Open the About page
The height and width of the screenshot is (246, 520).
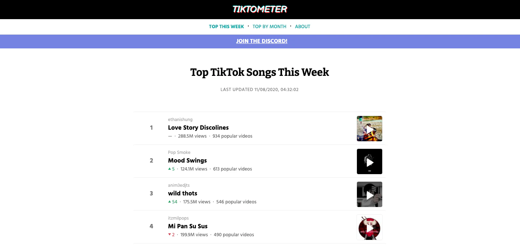click(x=302, y=26)
